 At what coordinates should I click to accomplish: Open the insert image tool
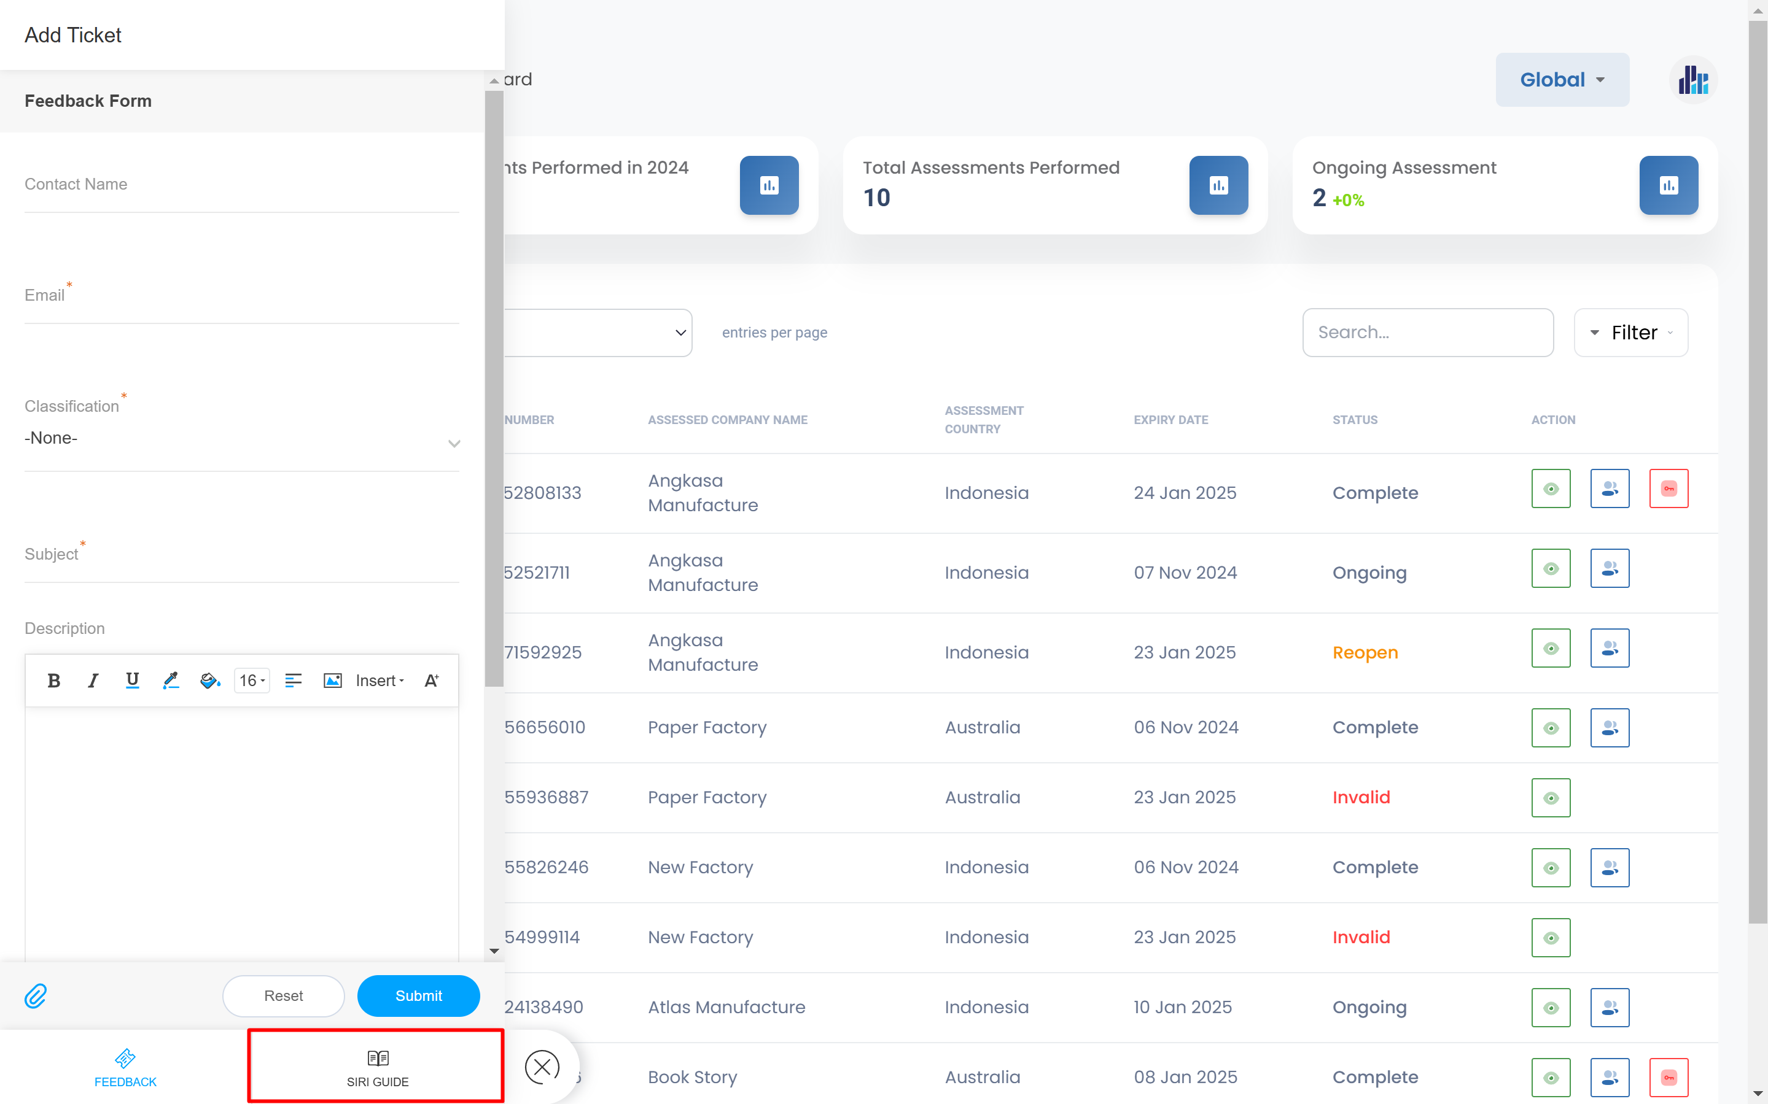coord(332,681)
